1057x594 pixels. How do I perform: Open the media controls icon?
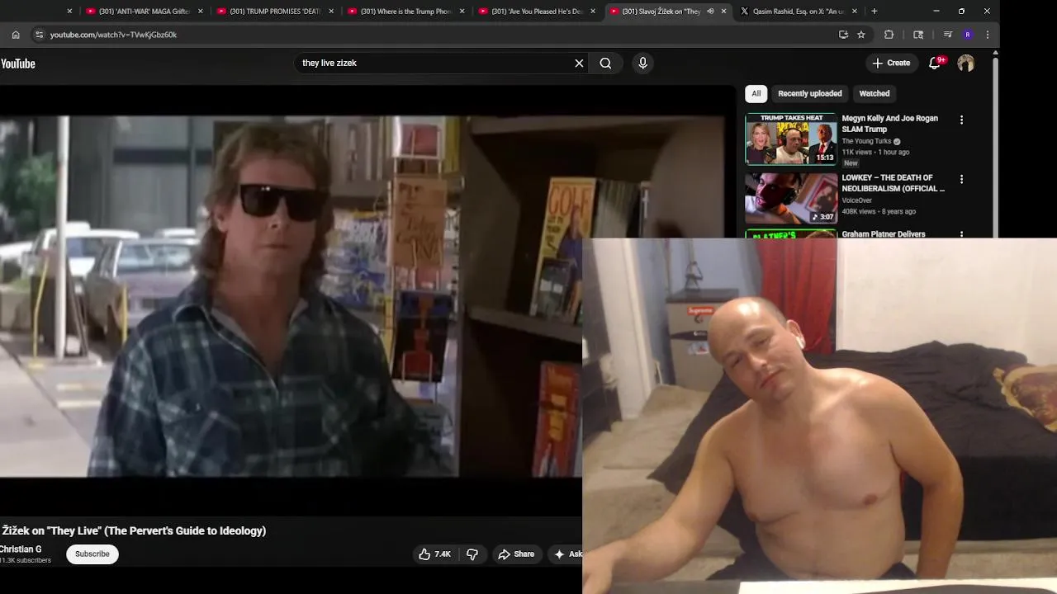point(948,35)
